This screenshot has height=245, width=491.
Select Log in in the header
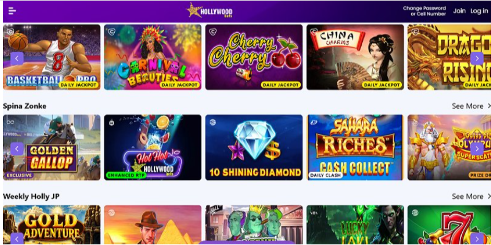coord(479,11)
